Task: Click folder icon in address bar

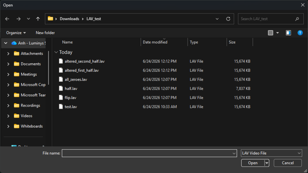Action: (50, 18)
